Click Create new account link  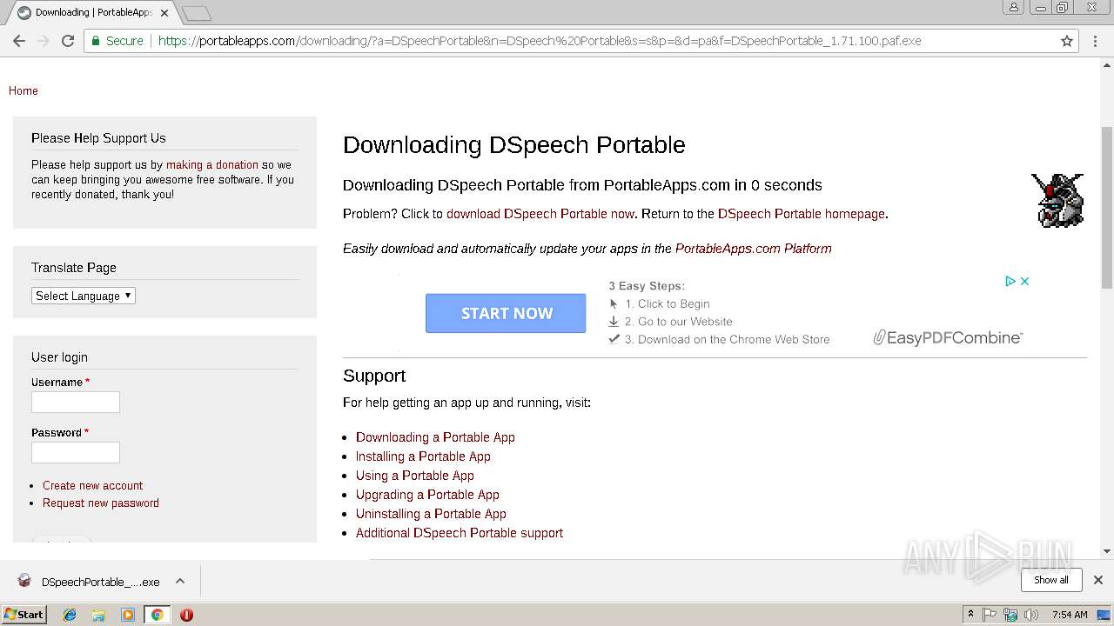[x=92, y=486]
